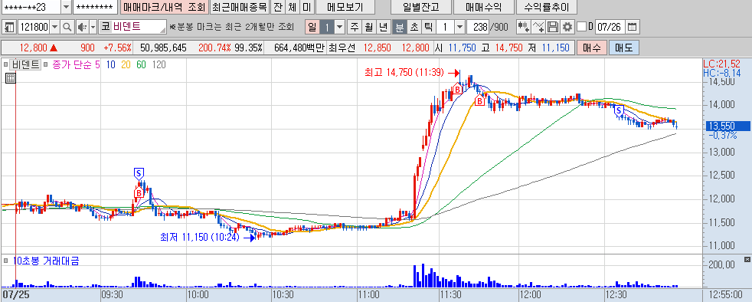This screenshot has width=752, height=302.
Task: Click the current price 12,800 in quote bar
Action: click(x=33, y=48)
